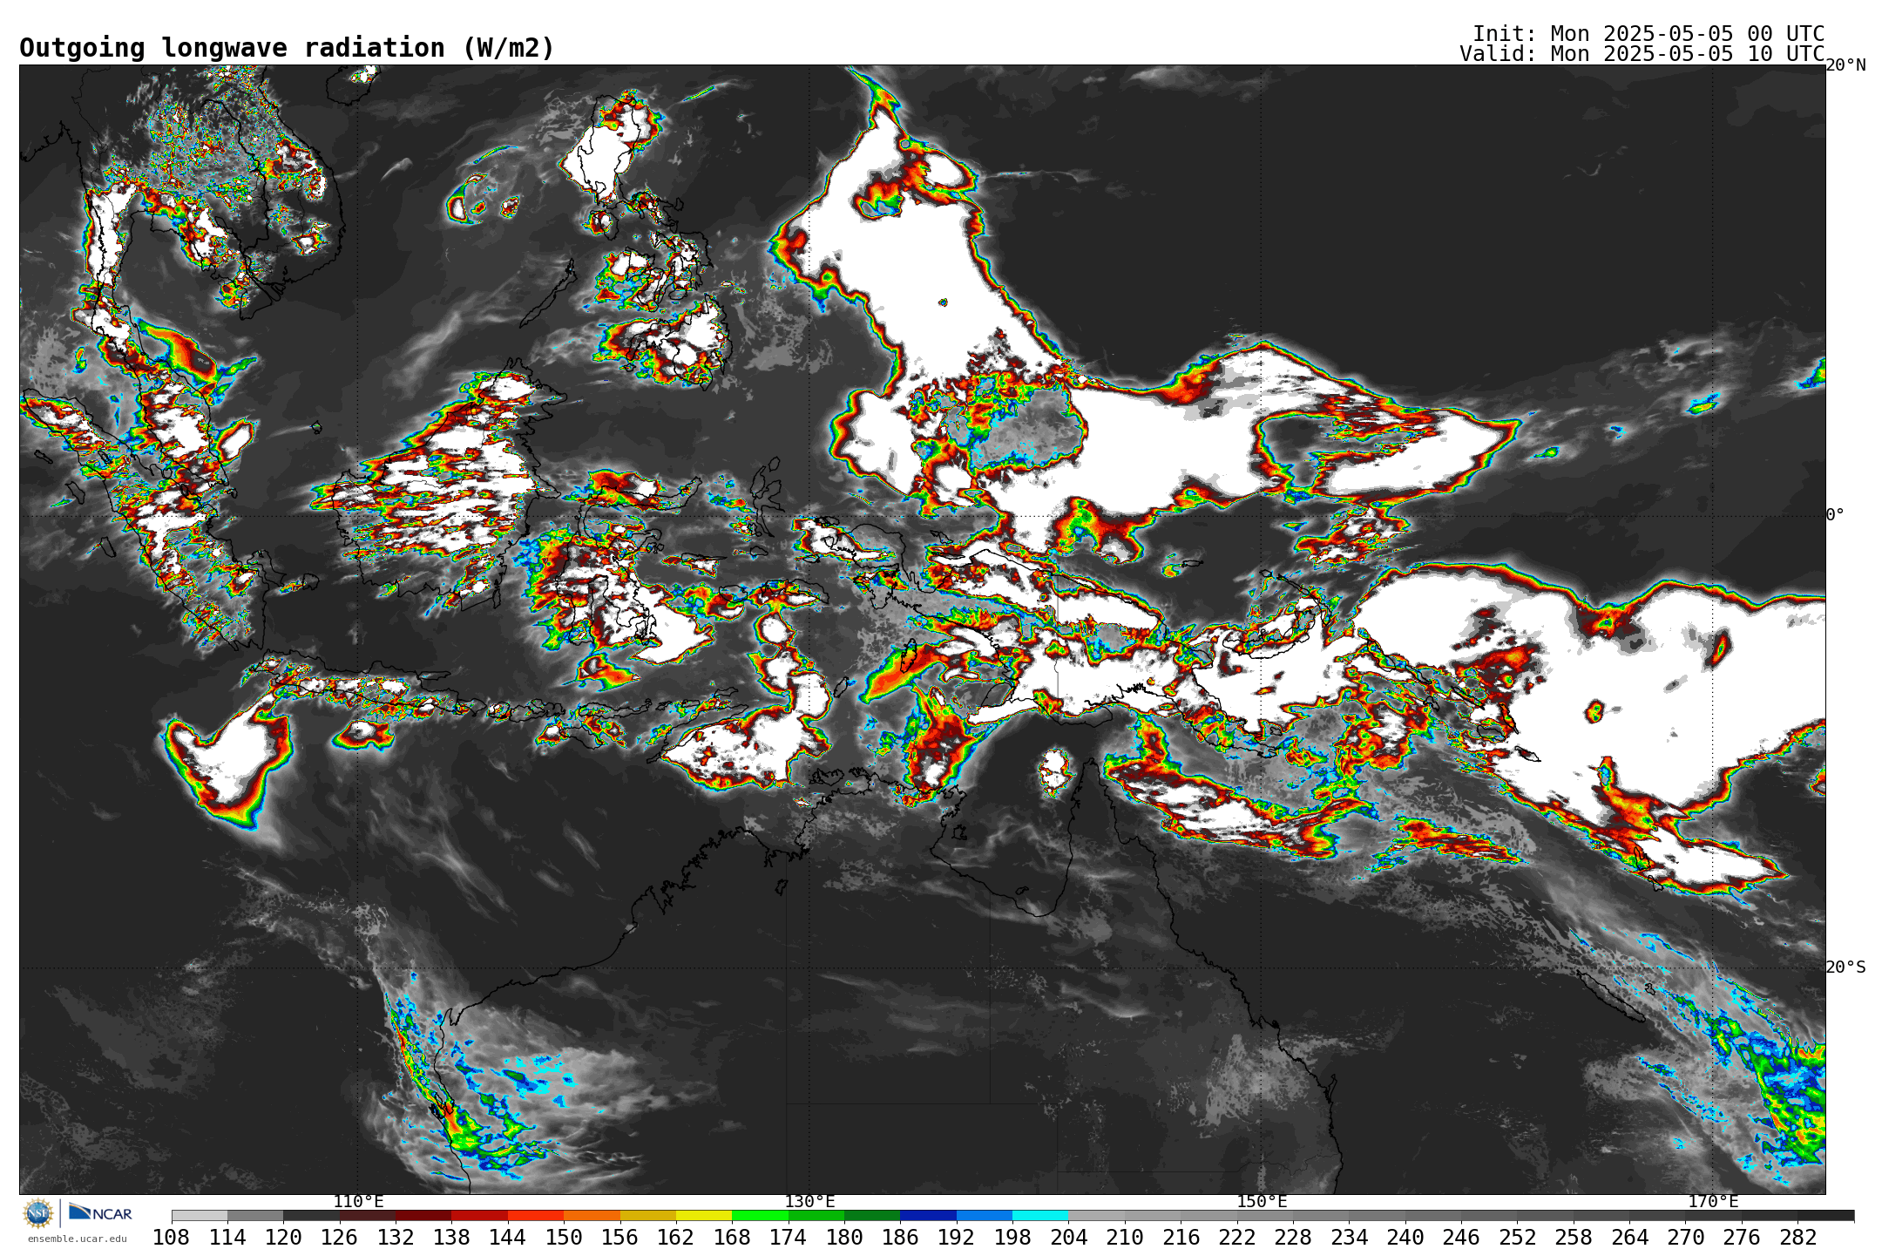Pick the dark blue 186–192 colorbar swatch
Image resolution: width=1882 pixels, height=1249 pixels.
click(x=928, y=1216)
